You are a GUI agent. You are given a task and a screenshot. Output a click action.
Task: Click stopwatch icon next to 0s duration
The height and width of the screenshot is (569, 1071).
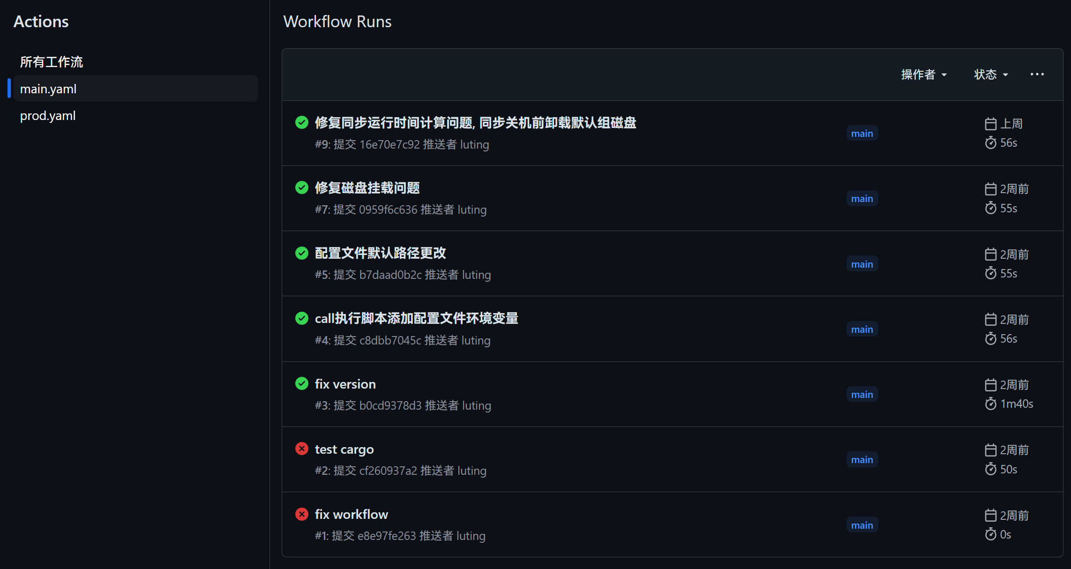[x=990, y=534]
